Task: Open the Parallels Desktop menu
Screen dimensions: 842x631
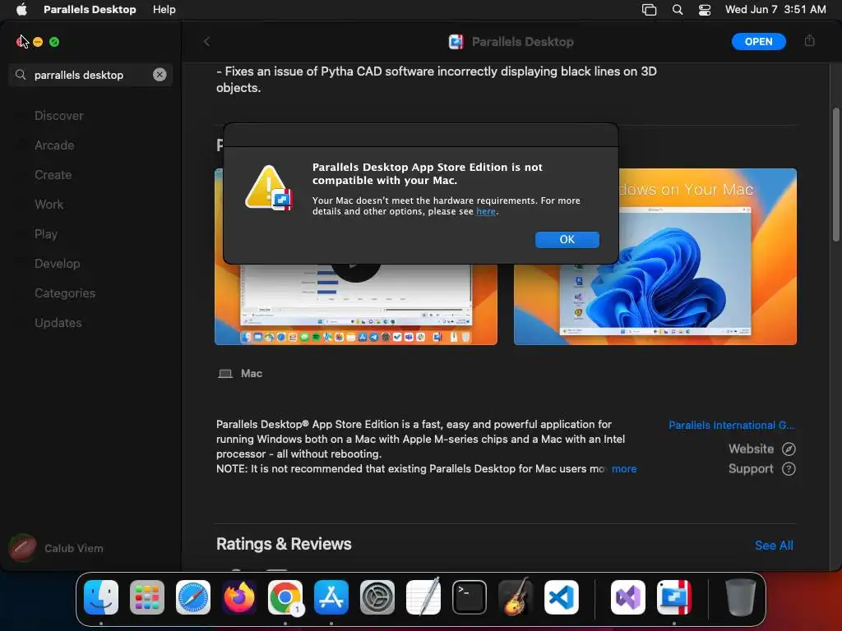Action: [90, 10]
